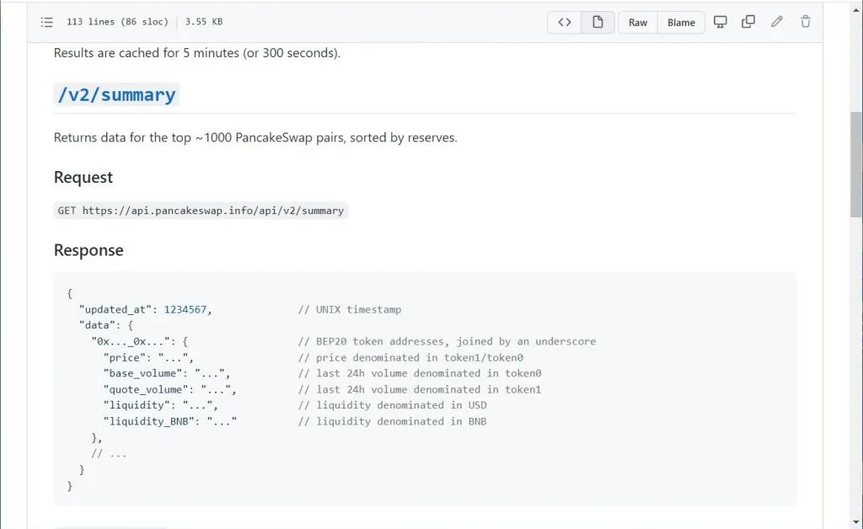Switch to the source code view
The width and height of the screenshot is (863, 529).
coord(564,22)
